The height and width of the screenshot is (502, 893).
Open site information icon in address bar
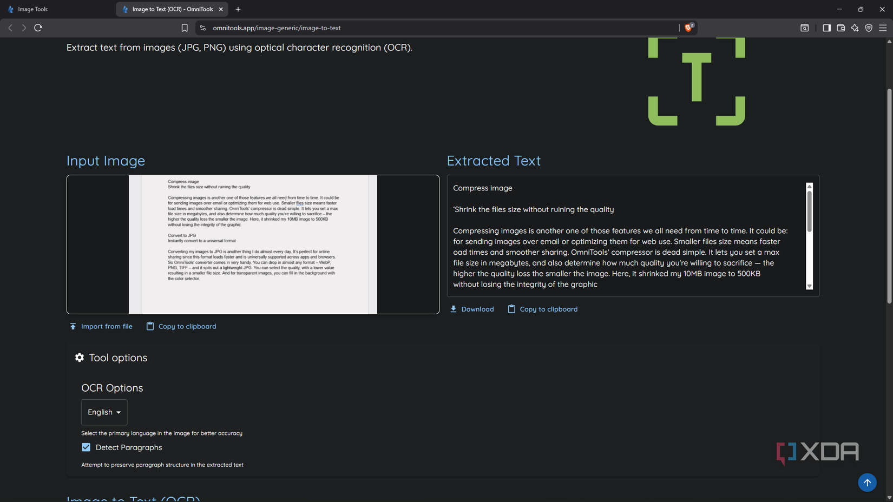click(x=203, y=28)
